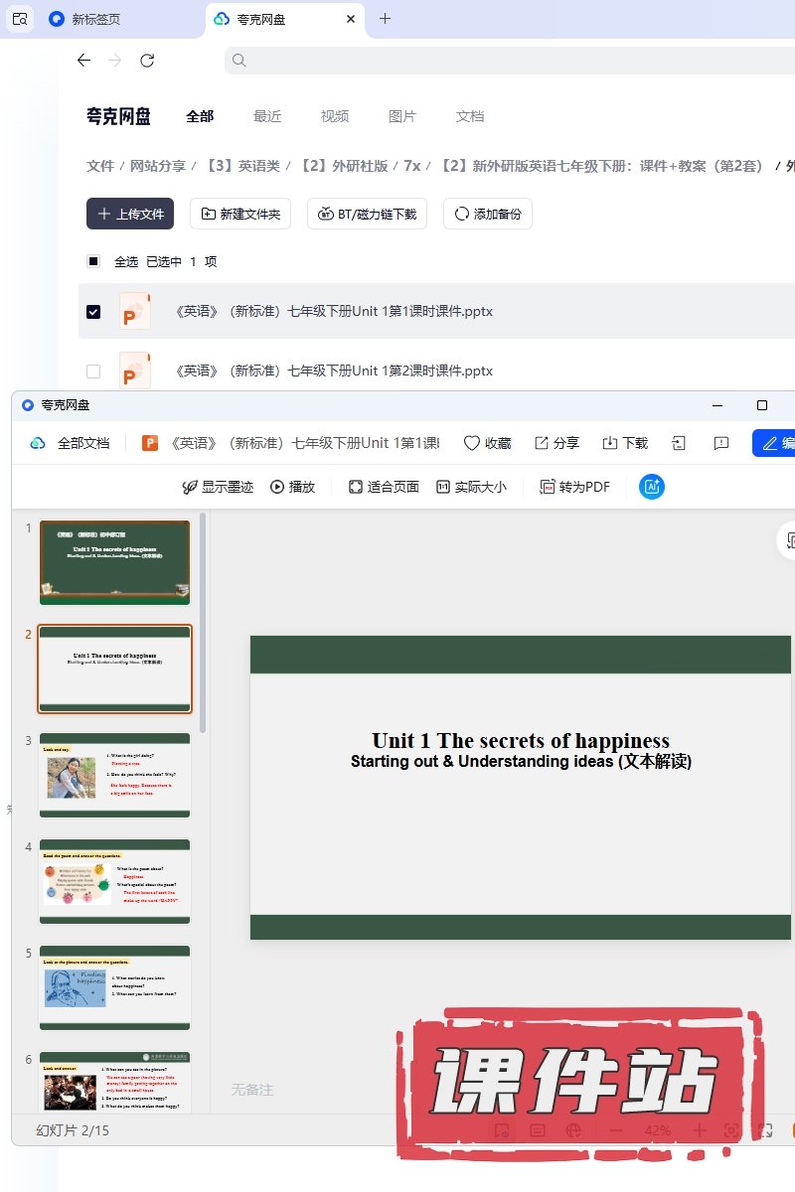Uncheck the Unit 1 第1课时 file checkbox
Screen dimensions: 795x1192
point(93,311)
